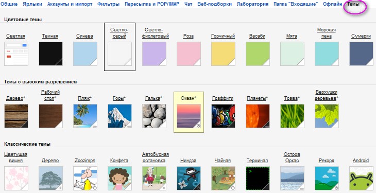The width and height of the screenshot is (376, 193).
Task: Choose the Граффити theme thumbnail
Action: (223, 116)
